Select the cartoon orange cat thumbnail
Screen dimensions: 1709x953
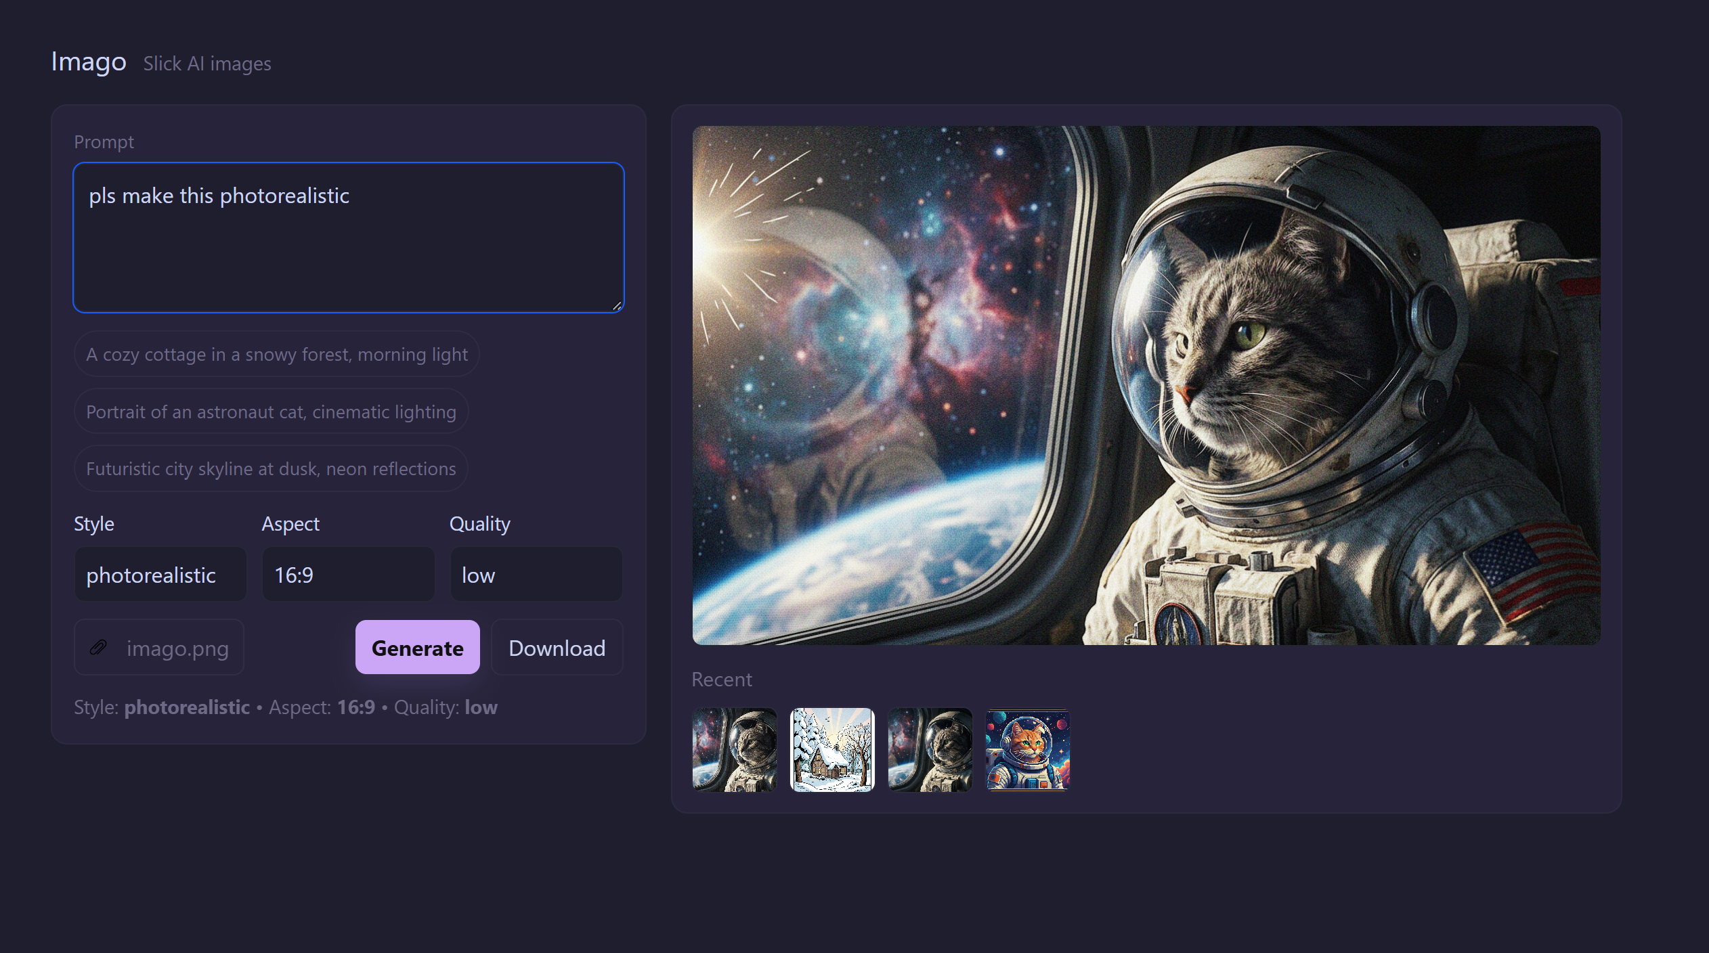1027,749
